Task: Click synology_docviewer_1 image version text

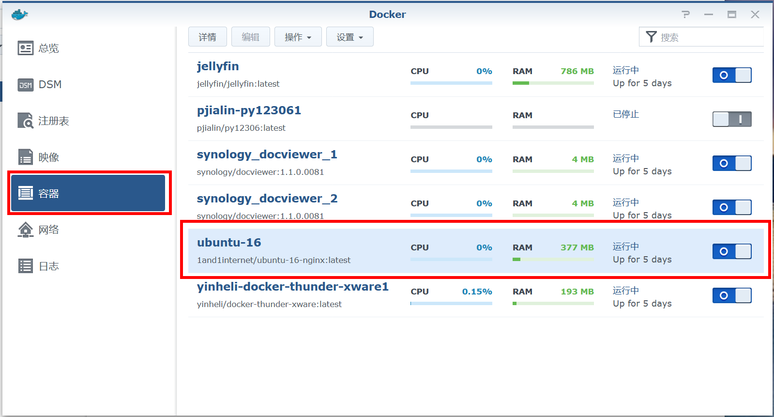Action: point(260,172)
